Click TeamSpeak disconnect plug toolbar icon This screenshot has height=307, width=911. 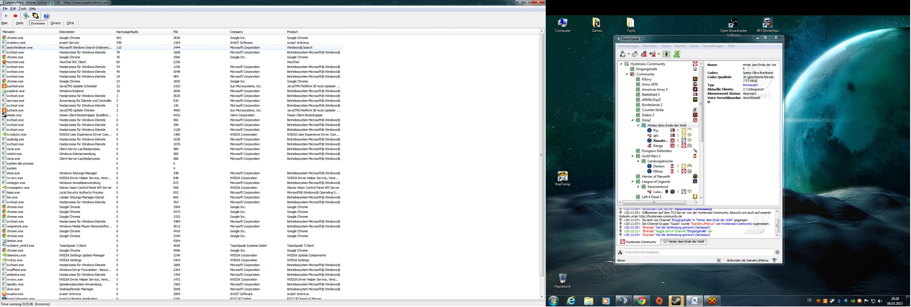[x=635, y=54]
